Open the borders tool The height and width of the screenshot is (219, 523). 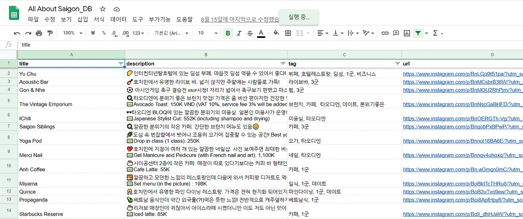288,33
